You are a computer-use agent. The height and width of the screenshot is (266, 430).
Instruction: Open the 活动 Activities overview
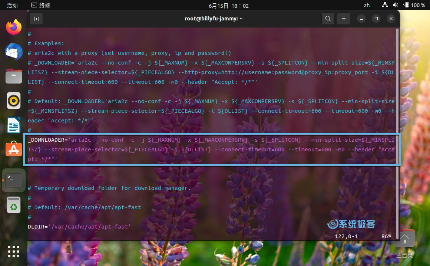pyautogui.click(x=11, y=5)
